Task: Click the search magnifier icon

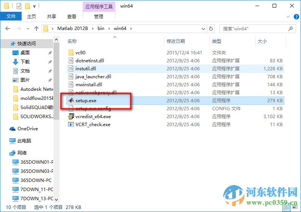Action: (x=291, y=28)
